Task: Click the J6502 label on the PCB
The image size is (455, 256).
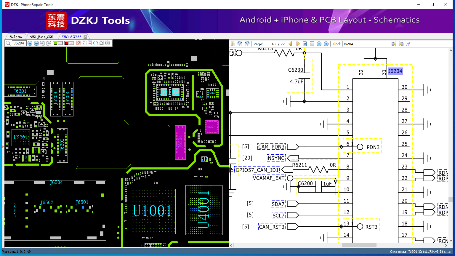Action: [47, 203]
